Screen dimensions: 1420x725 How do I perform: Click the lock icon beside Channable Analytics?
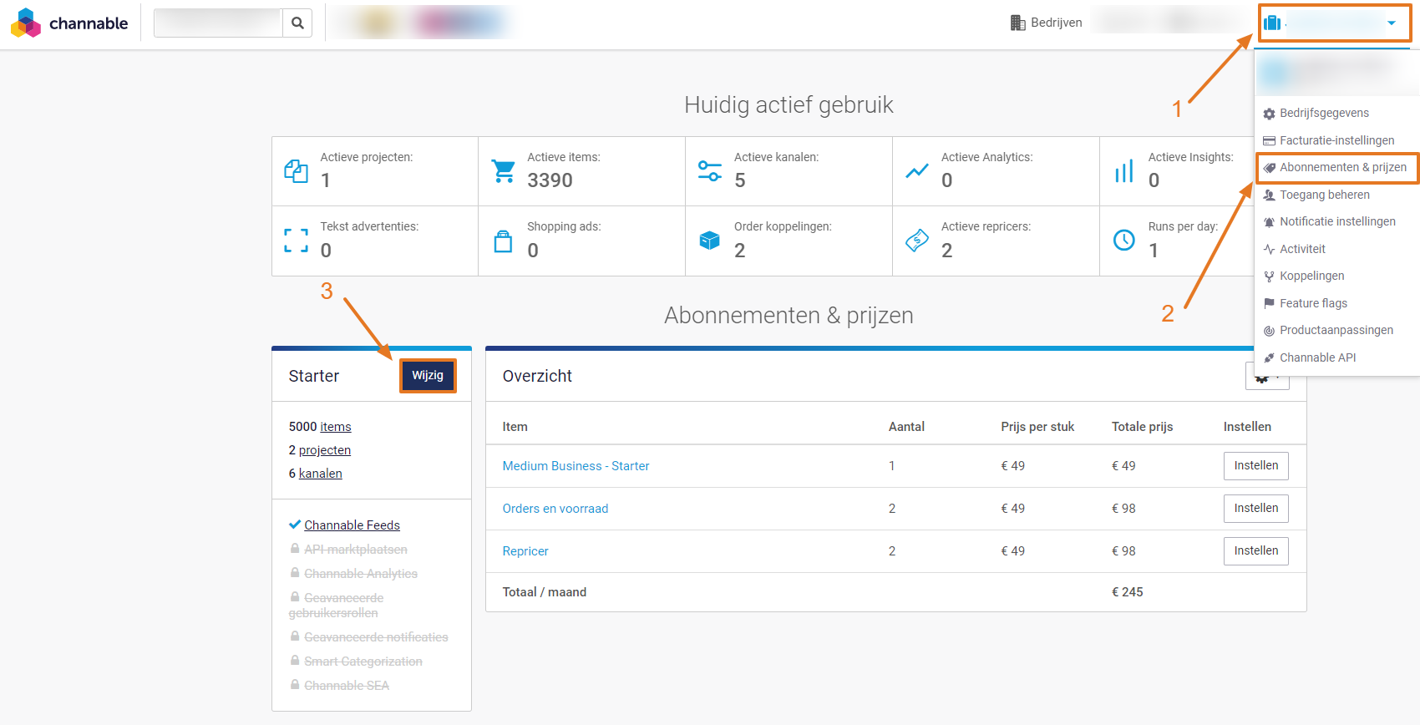(295, 573)
